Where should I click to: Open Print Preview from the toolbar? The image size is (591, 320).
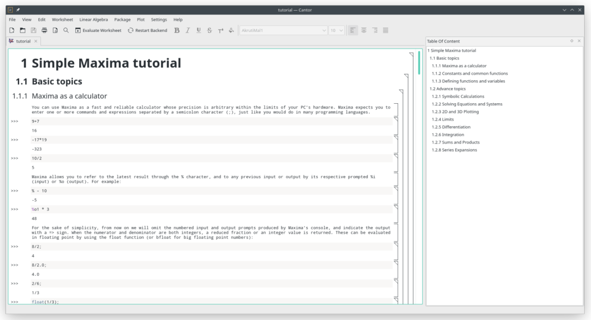click(x=55, y=30)
